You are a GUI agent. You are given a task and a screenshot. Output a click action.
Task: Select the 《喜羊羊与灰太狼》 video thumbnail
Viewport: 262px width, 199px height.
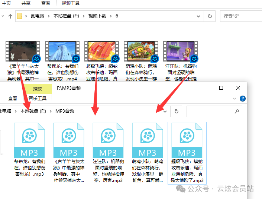pyautogui.click(x=23, y=51)
